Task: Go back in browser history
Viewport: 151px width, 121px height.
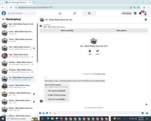Action: [x=3, y=7]
